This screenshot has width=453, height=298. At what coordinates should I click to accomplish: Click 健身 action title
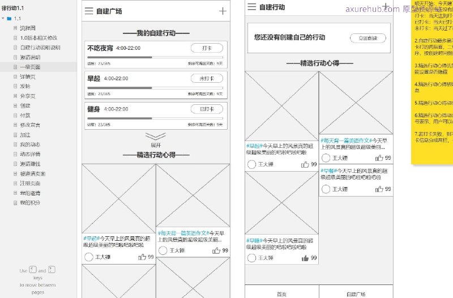(x=93, y=109)
